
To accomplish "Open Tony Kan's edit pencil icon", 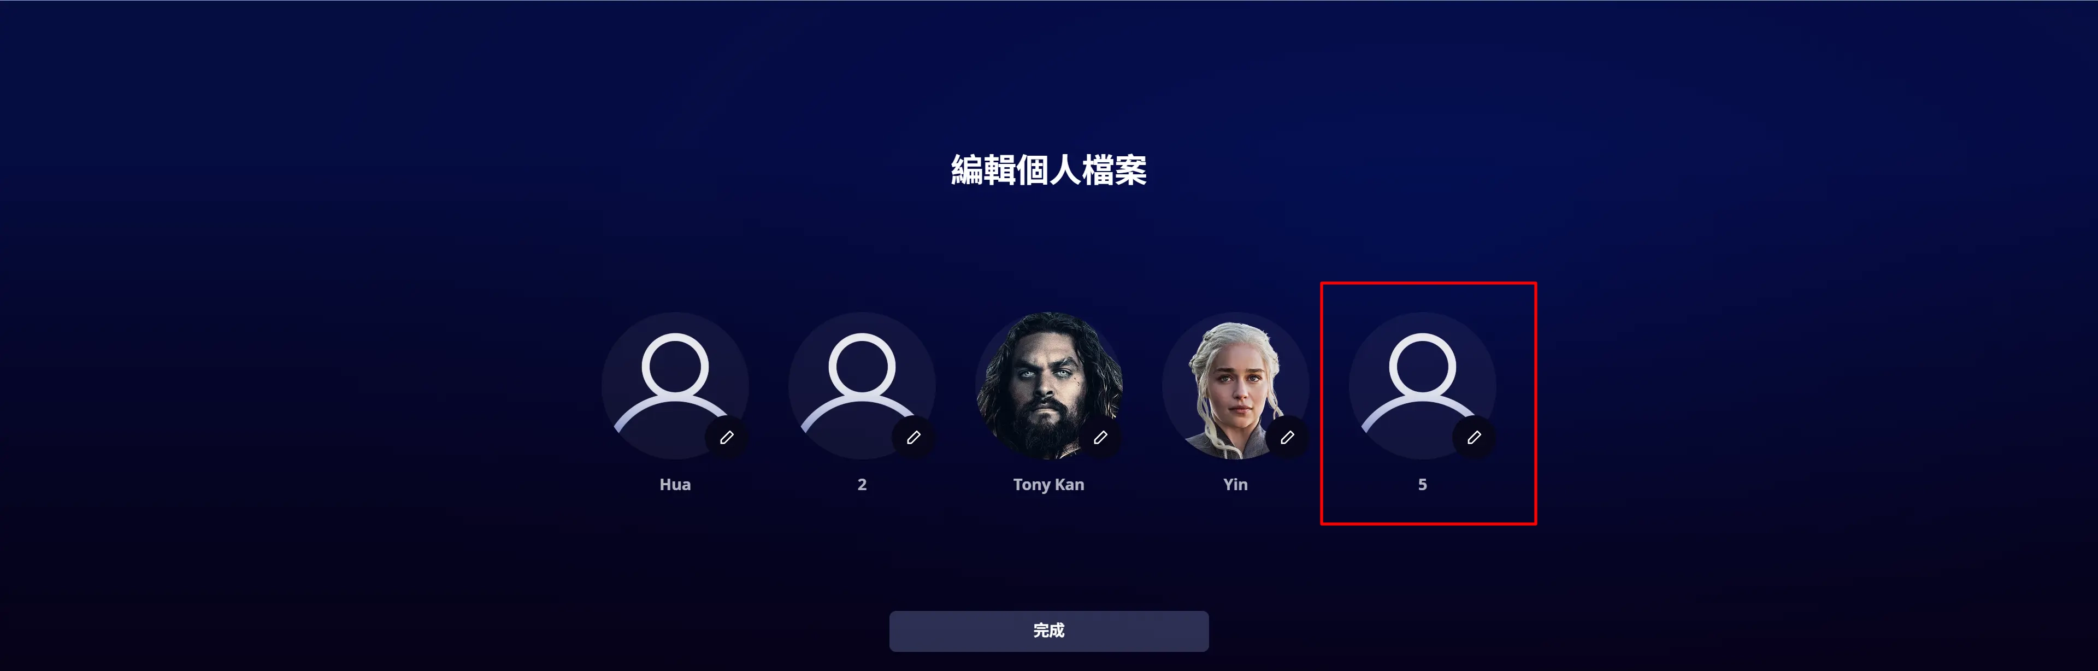I will 1100,437.
